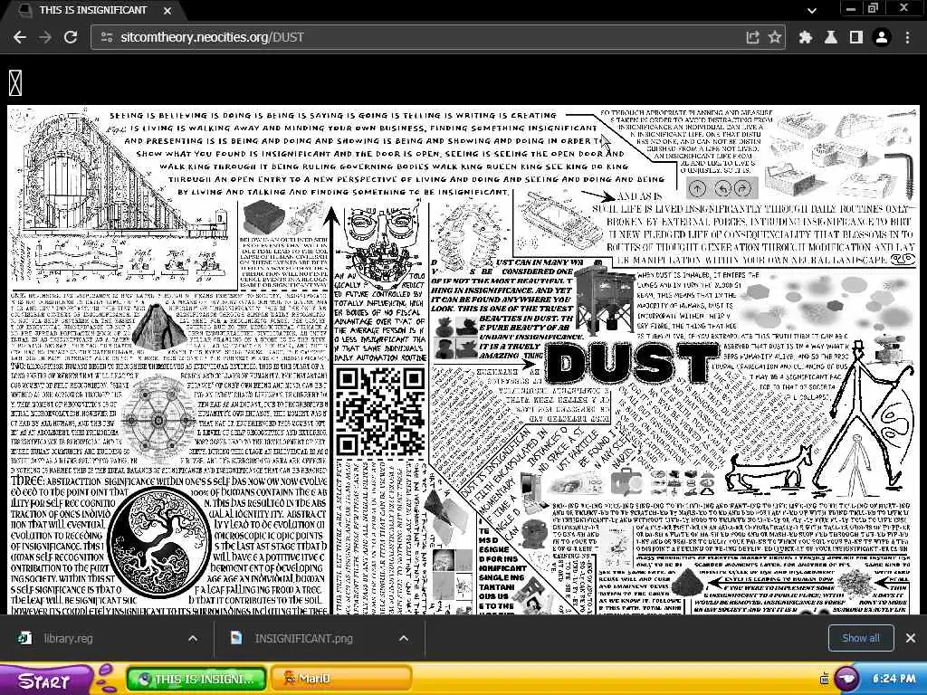Go back to the previous page
The width and height of the screenshot is (927, 695).
click(20, 37)
